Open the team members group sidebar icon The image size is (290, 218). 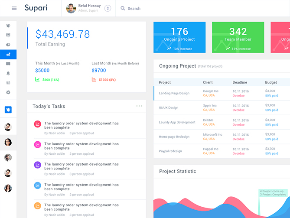pyautogui.click(x=8, y=83)
